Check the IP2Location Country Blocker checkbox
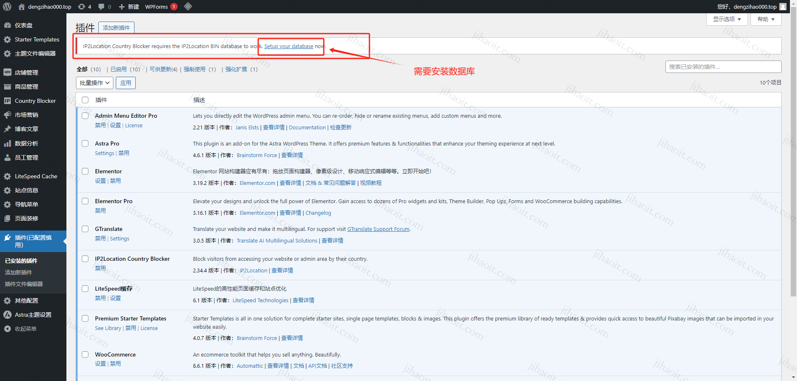Viewport: 797px width, 381px height. coord(85,259)
